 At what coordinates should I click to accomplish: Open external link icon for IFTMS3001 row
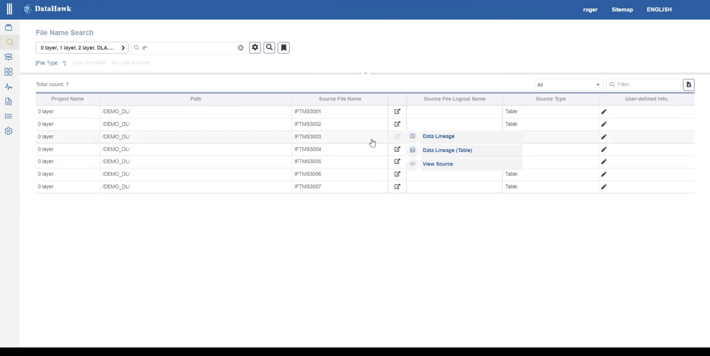coord(397,112)
